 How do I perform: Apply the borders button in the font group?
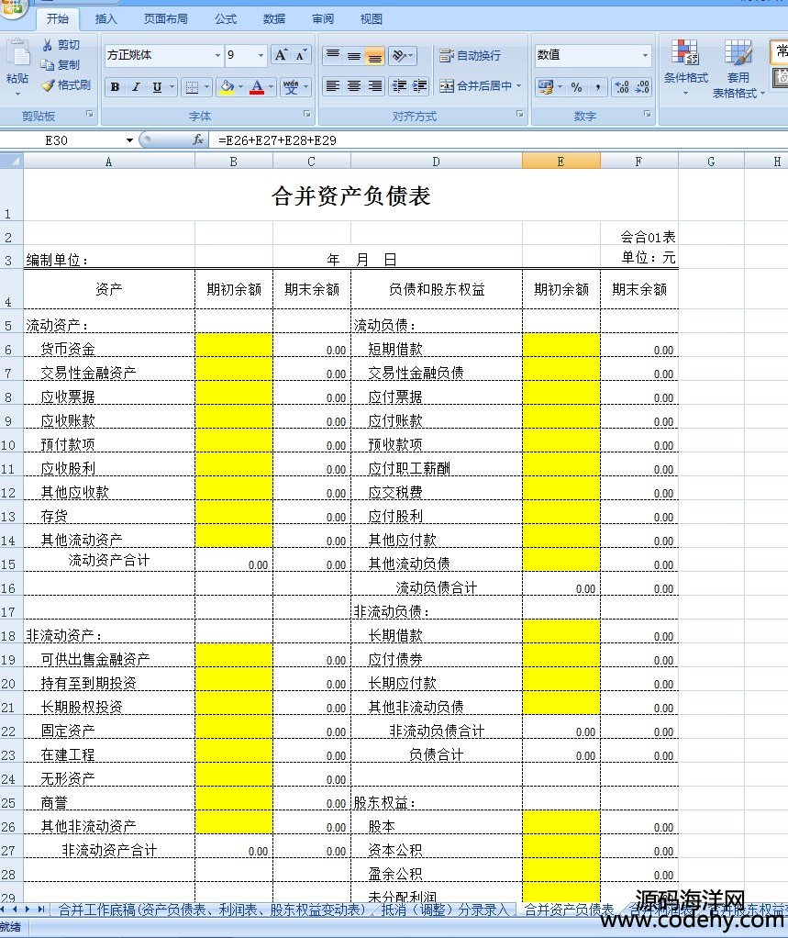(x=192, y=87)
